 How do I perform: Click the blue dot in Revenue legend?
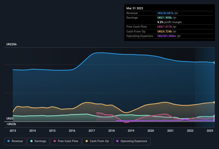pyautogui.click(x=9, y=141)
